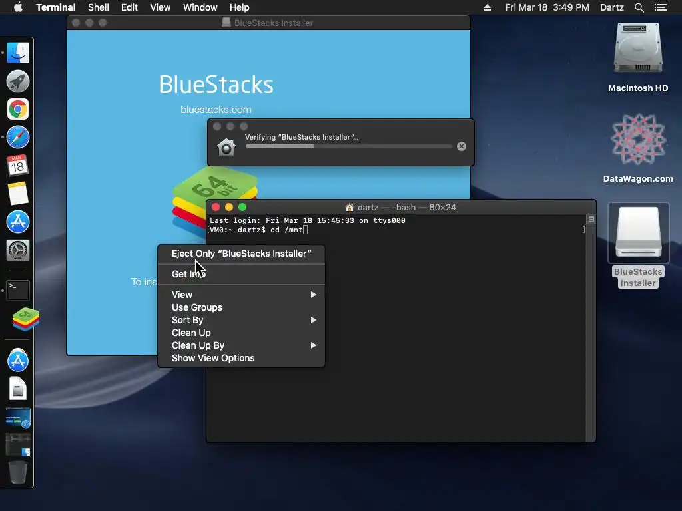The height and width of the screenshot is (511, 682).
Task: Open the Shell menu
Action: click(99, 7)
